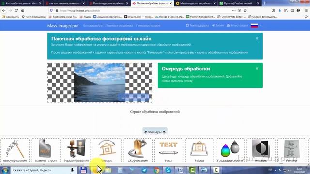Open the Авиабилеты bookmark

(11, 17)
